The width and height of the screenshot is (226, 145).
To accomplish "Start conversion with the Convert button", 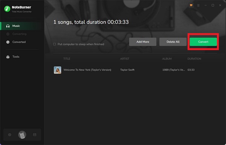I will click(x=203, y=42).
